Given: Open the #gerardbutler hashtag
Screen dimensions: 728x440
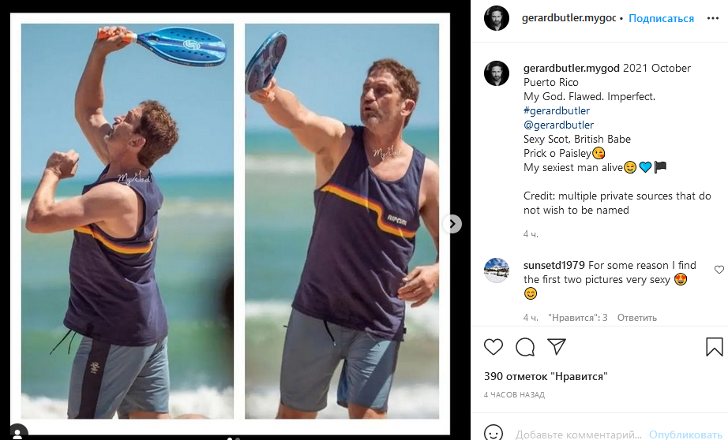Looking at the screenshot, I should tap(557, 110).
